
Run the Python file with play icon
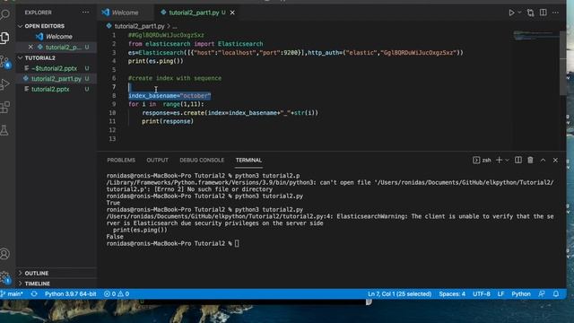pyautogui.click(x=511, y=13)
